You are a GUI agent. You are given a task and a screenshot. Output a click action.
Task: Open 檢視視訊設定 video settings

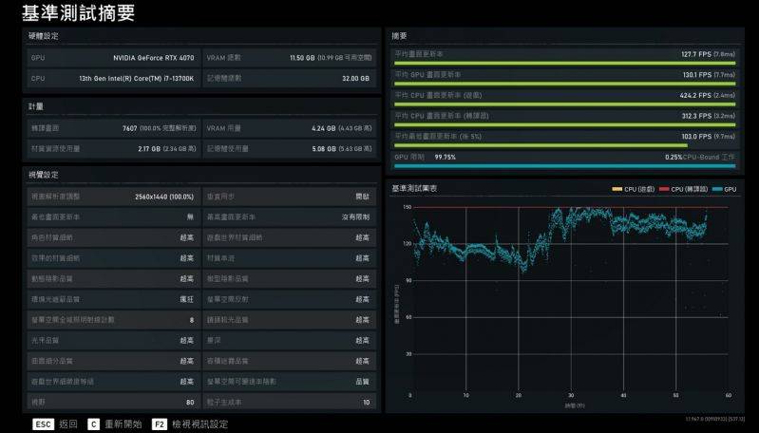coord(200,424)
